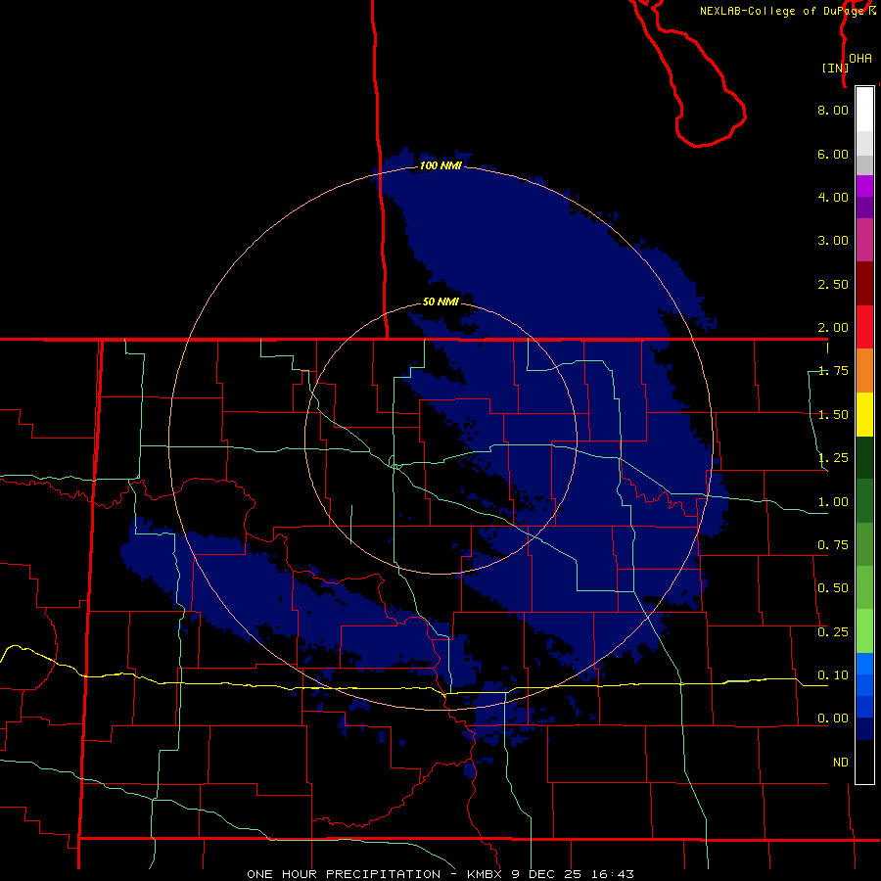Click the 0.25 legend value

tap(833, 632)
